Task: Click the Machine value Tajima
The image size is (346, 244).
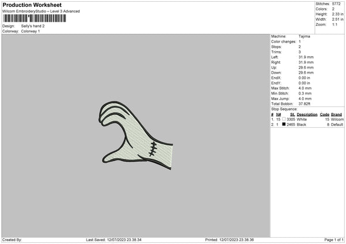Action: click(304, 36)
